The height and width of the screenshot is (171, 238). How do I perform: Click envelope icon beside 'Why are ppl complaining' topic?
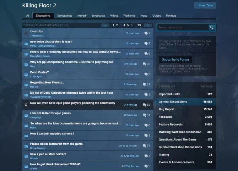click(x=26, y=65)
